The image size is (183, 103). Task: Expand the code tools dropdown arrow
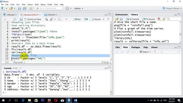(55, 19)
